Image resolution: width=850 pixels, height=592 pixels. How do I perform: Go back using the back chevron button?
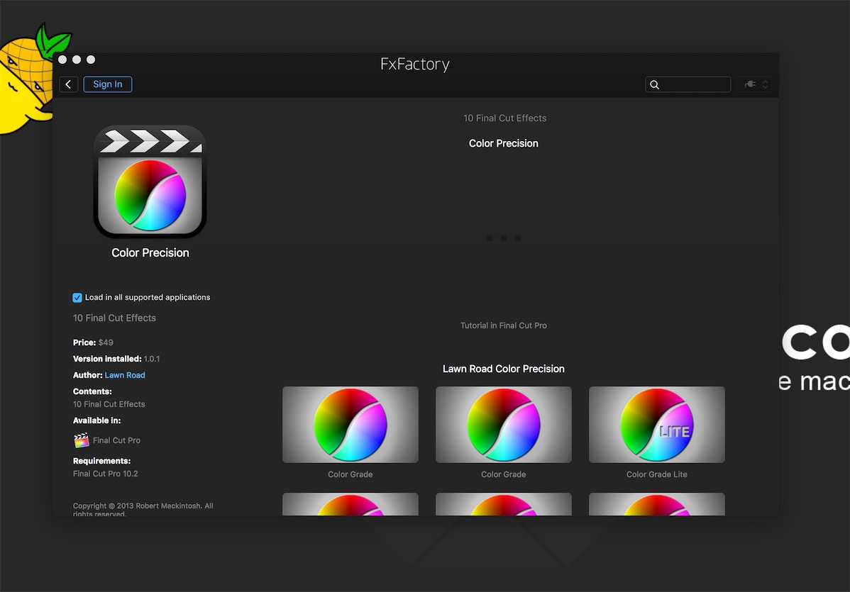tap(68, 84)
